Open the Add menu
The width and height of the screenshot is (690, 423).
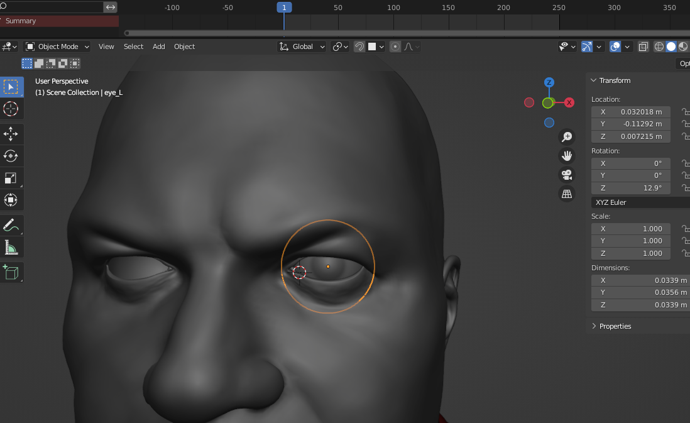159,47
